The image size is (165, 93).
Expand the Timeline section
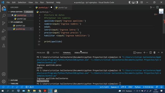point(21,83)
